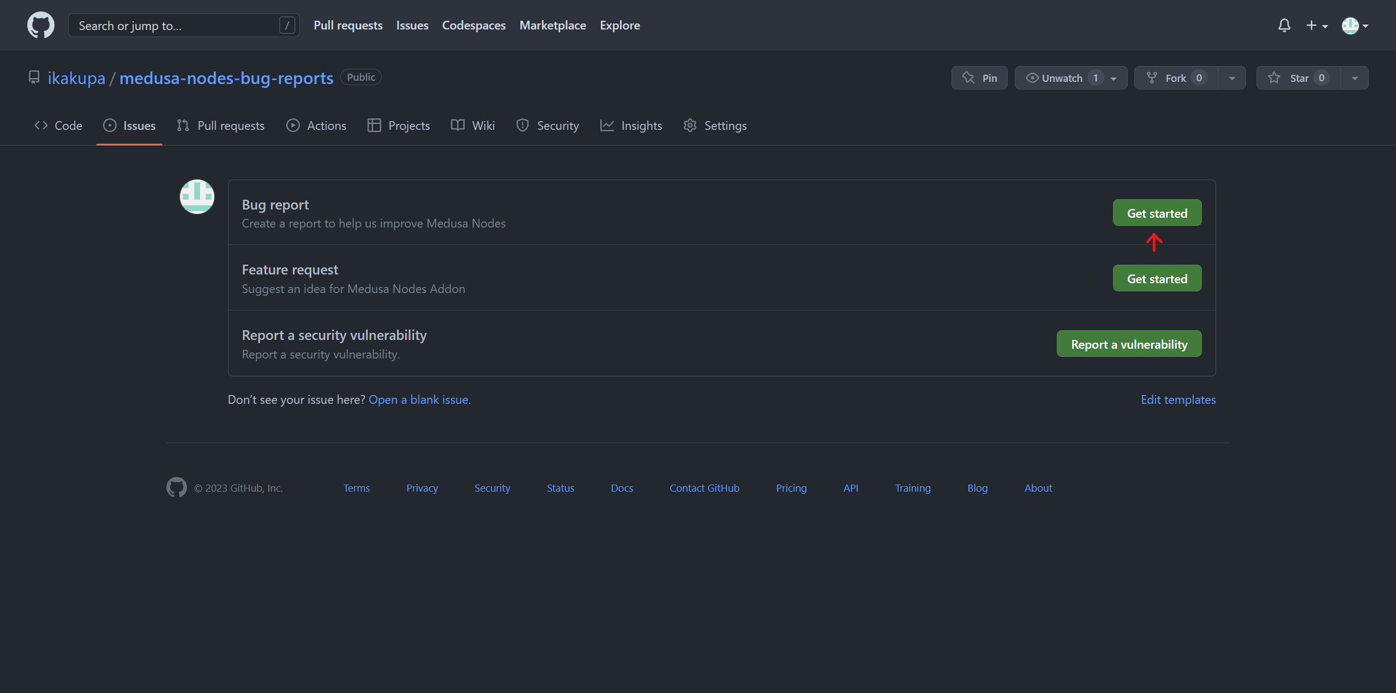This screenshot has width=1396, height=693.
Task: Open the notifications bell
Action: pyautogui.click(x=1285, y=25)
